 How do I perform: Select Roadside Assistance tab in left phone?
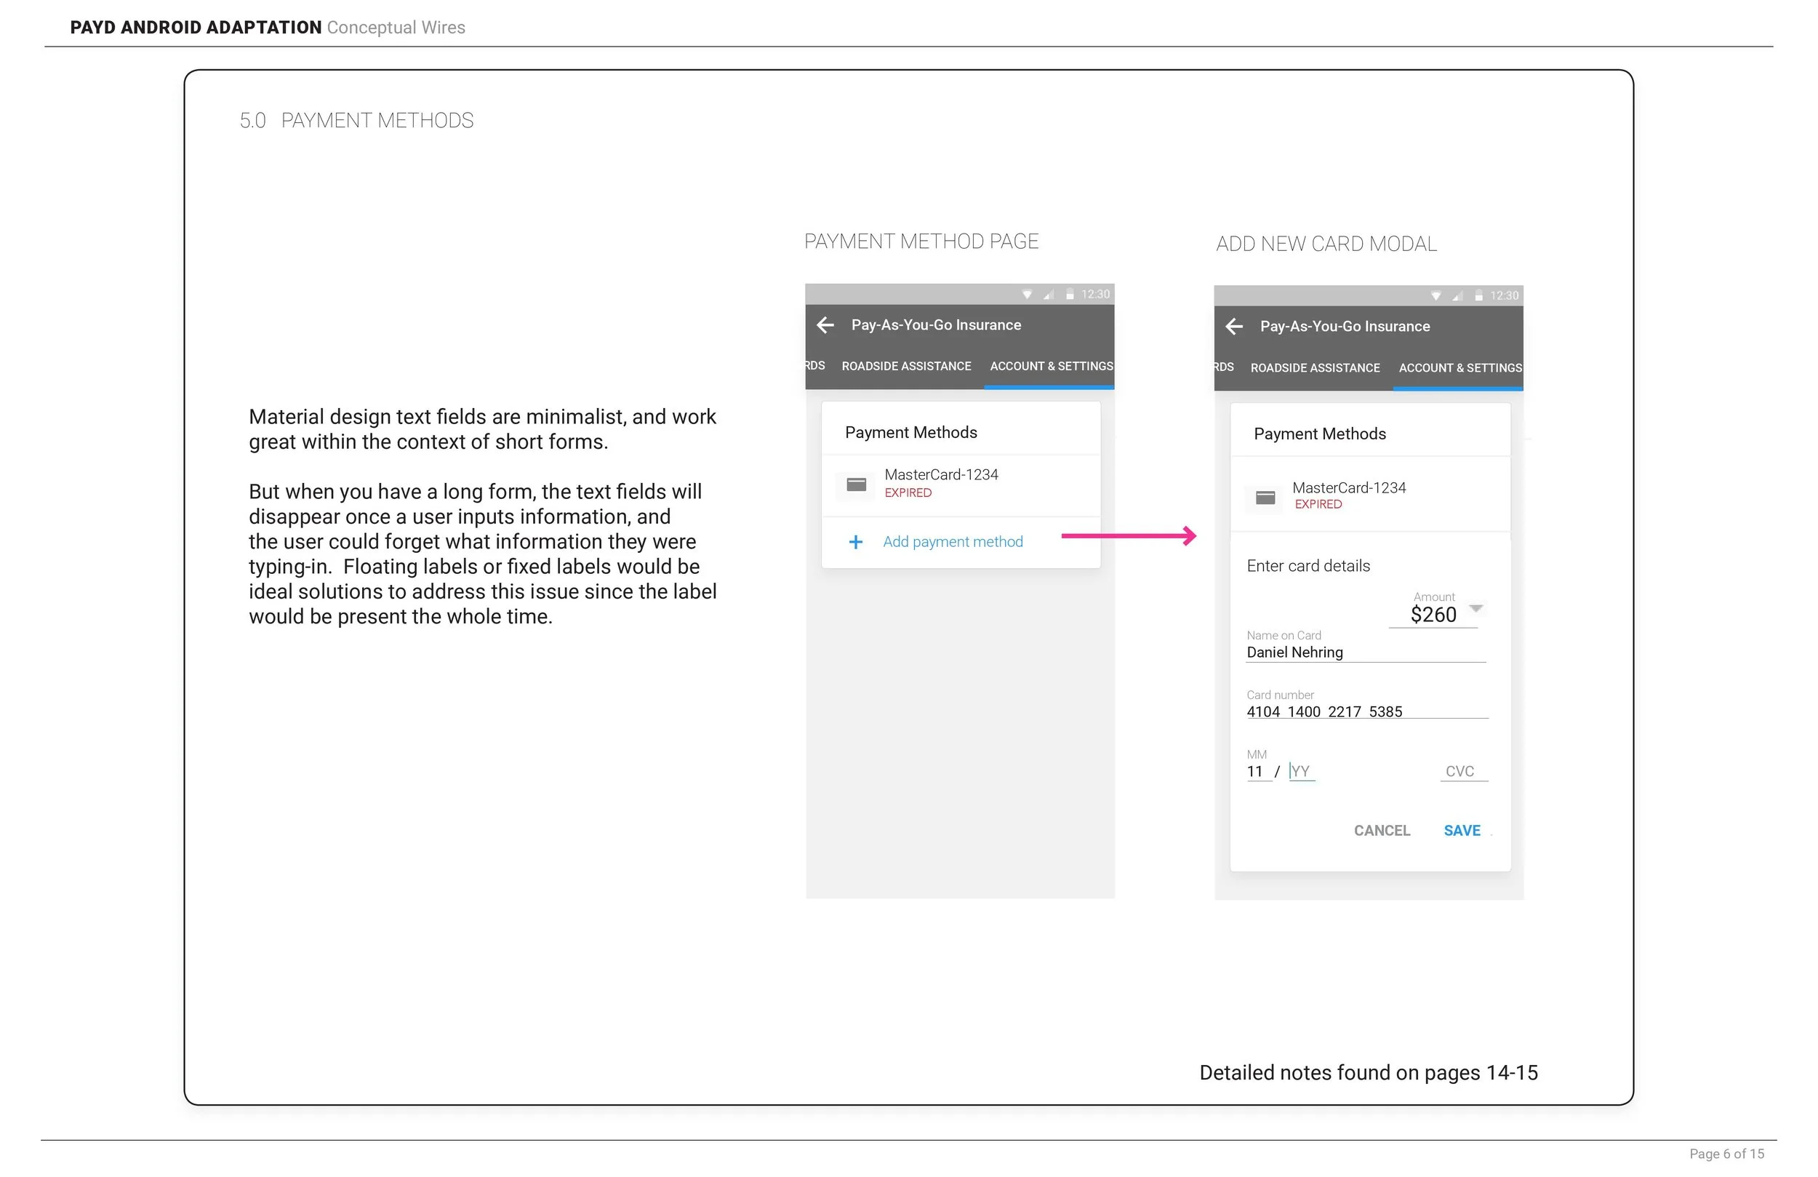[906, 366]
